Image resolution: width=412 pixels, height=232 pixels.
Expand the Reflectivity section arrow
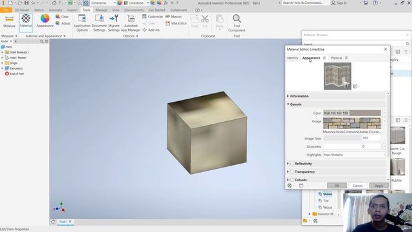tap(288, 164)
